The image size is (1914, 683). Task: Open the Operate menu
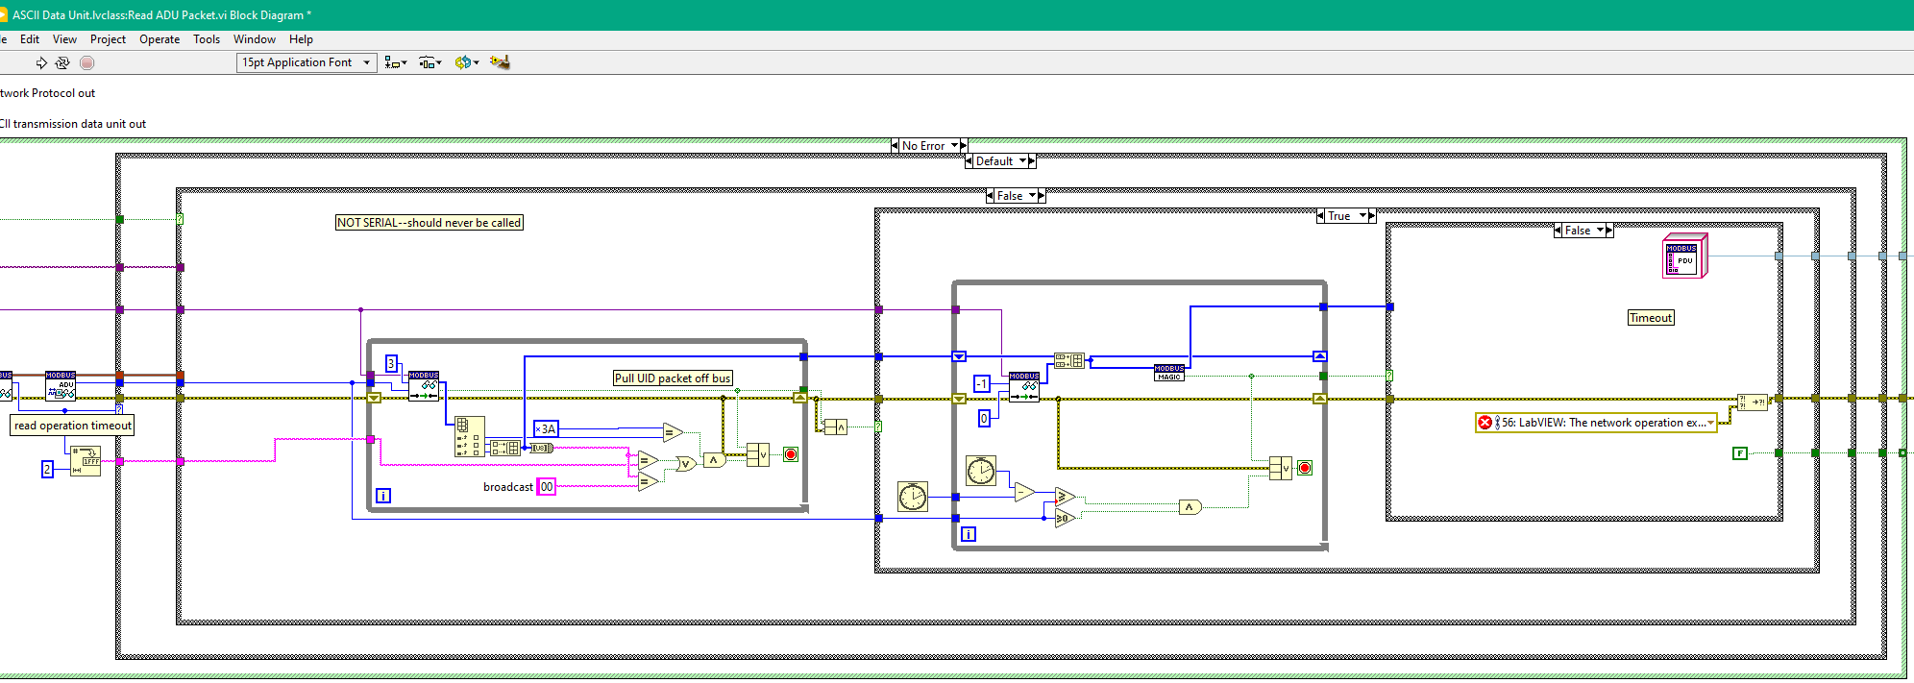click(x=159, y=39)
